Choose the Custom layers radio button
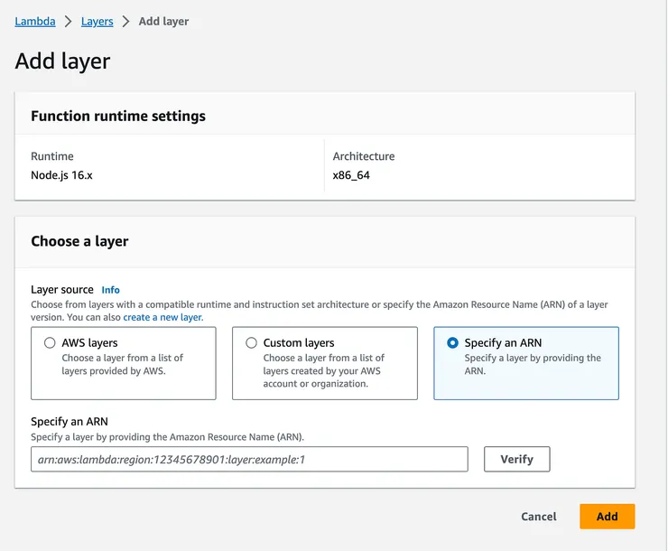This screenshot has width=668, height=551. (x=251, y=343)
